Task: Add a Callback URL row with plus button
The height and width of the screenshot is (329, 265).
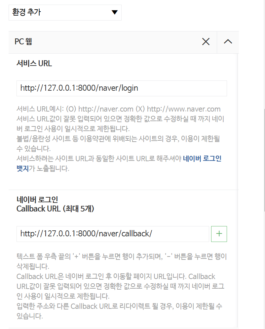Action: [x=219, y=234]
